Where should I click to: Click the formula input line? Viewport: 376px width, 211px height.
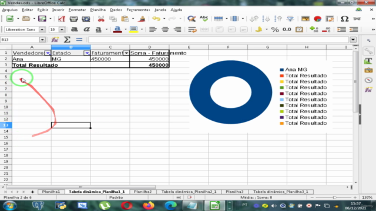pos(218,40)
